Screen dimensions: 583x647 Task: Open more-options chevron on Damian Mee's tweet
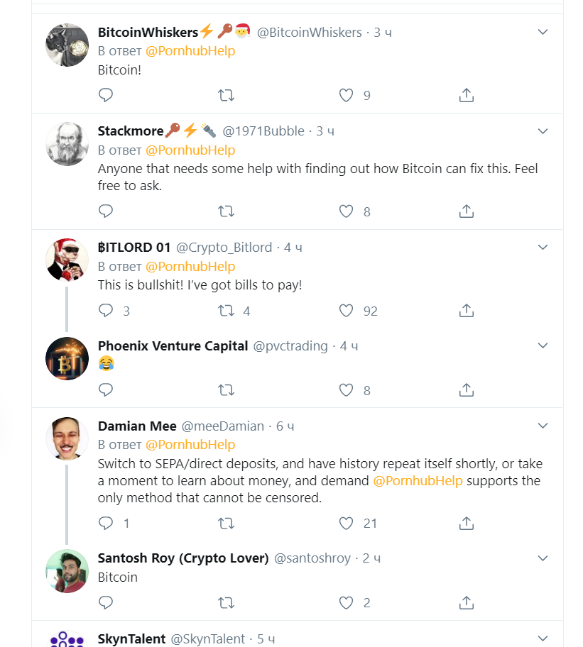543,426
